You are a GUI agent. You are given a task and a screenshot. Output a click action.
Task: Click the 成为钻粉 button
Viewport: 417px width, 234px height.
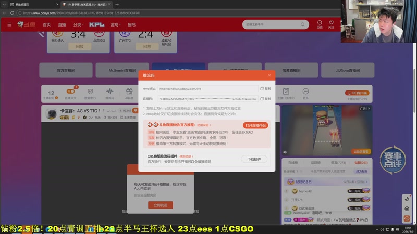click(362, 172)
